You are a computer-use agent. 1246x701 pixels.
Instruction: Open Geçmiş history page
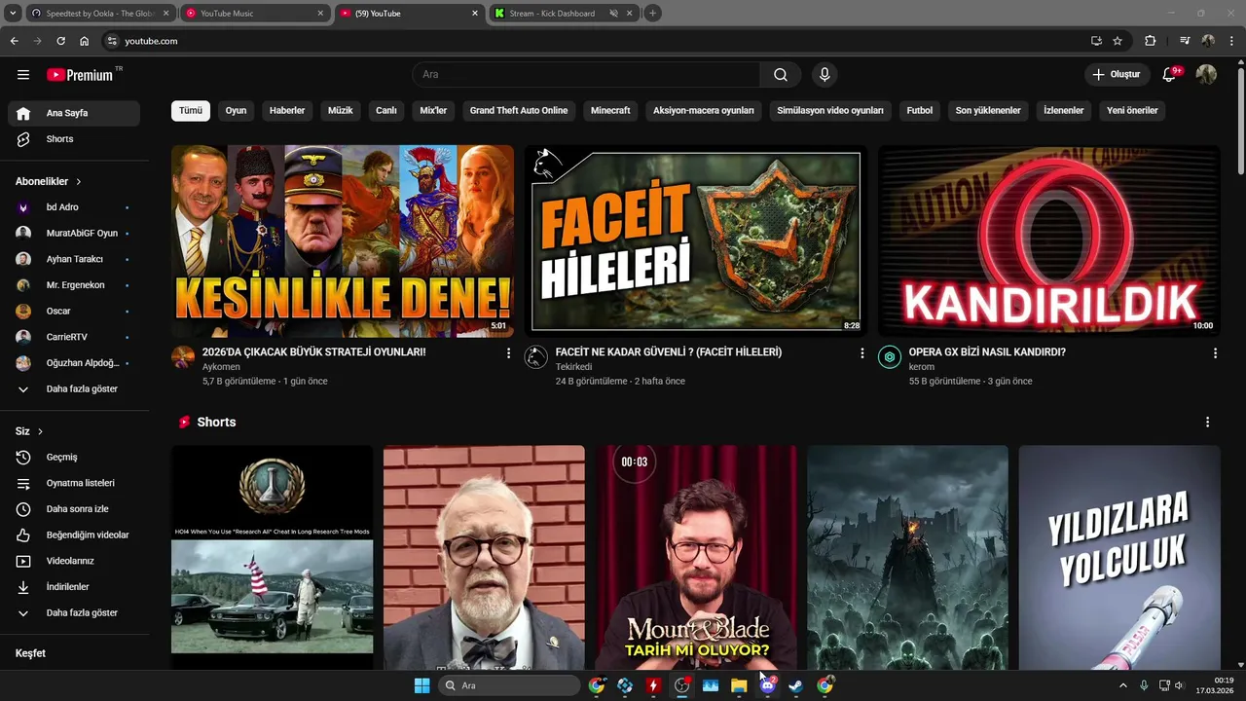tap(74, 457)
